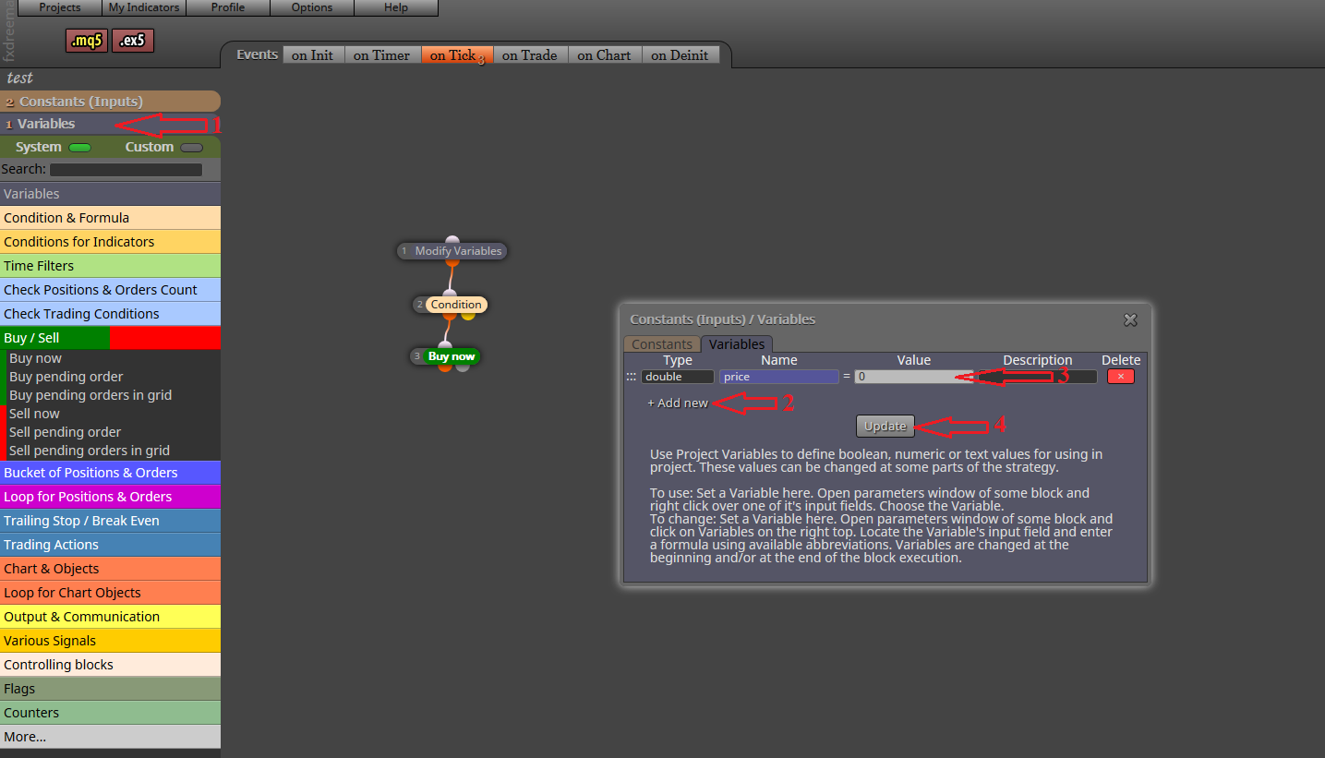Image resolution: width=1325 pixels, height=758 pixels.
Task: Open the Profile menu
Action: click(x=228, y=7)
